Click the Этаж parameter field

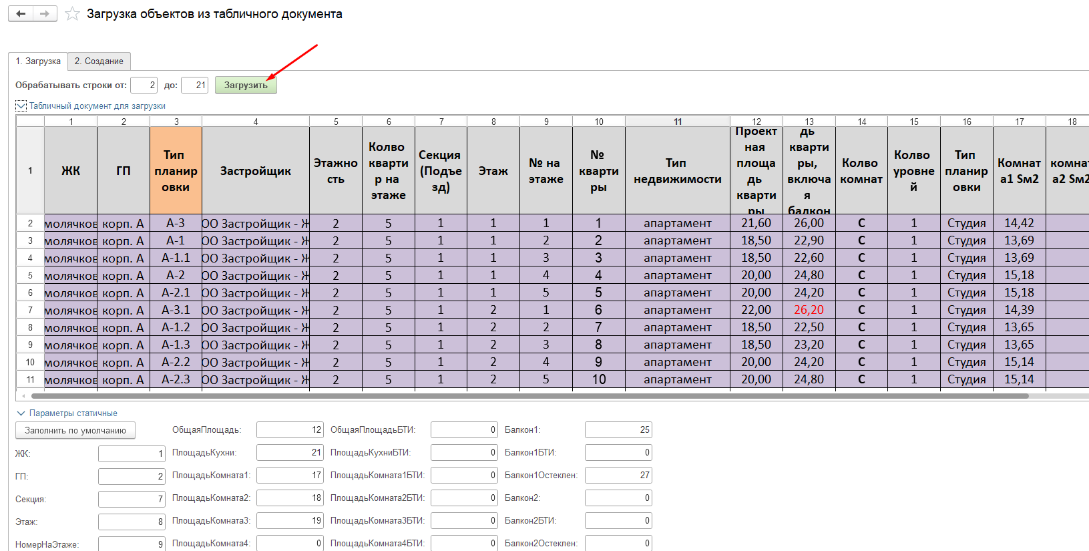pos(132,522)
